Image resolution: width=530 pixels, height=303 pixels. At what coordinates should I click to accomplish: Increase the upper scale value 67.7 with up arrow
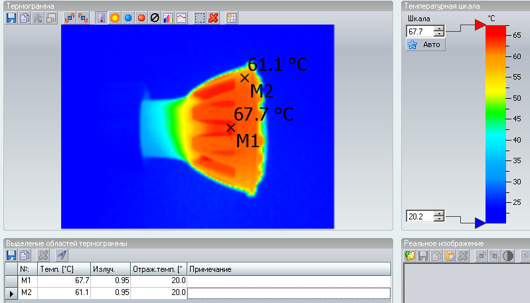coord(439,29)
